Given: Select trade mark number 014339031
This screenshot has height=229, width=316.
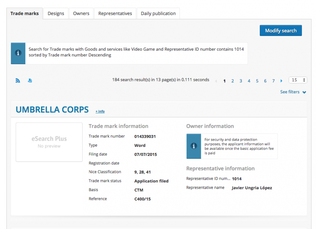Looking at the screenshot, I should (x=145, y=136).
